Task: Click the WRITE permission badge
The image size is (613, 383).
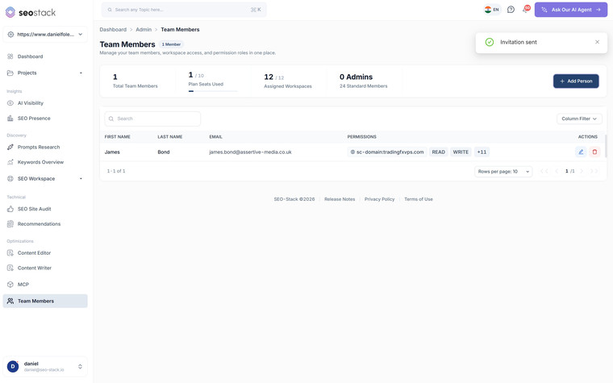Action: point(461,152)
